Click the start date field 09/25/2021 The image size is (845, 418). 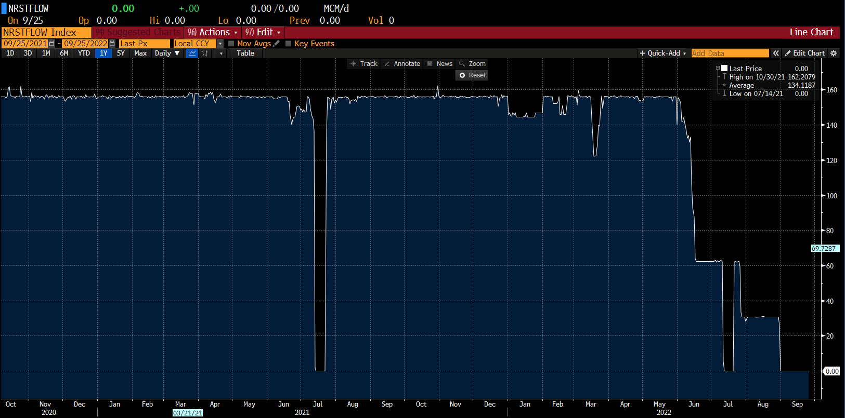point(25,44)
